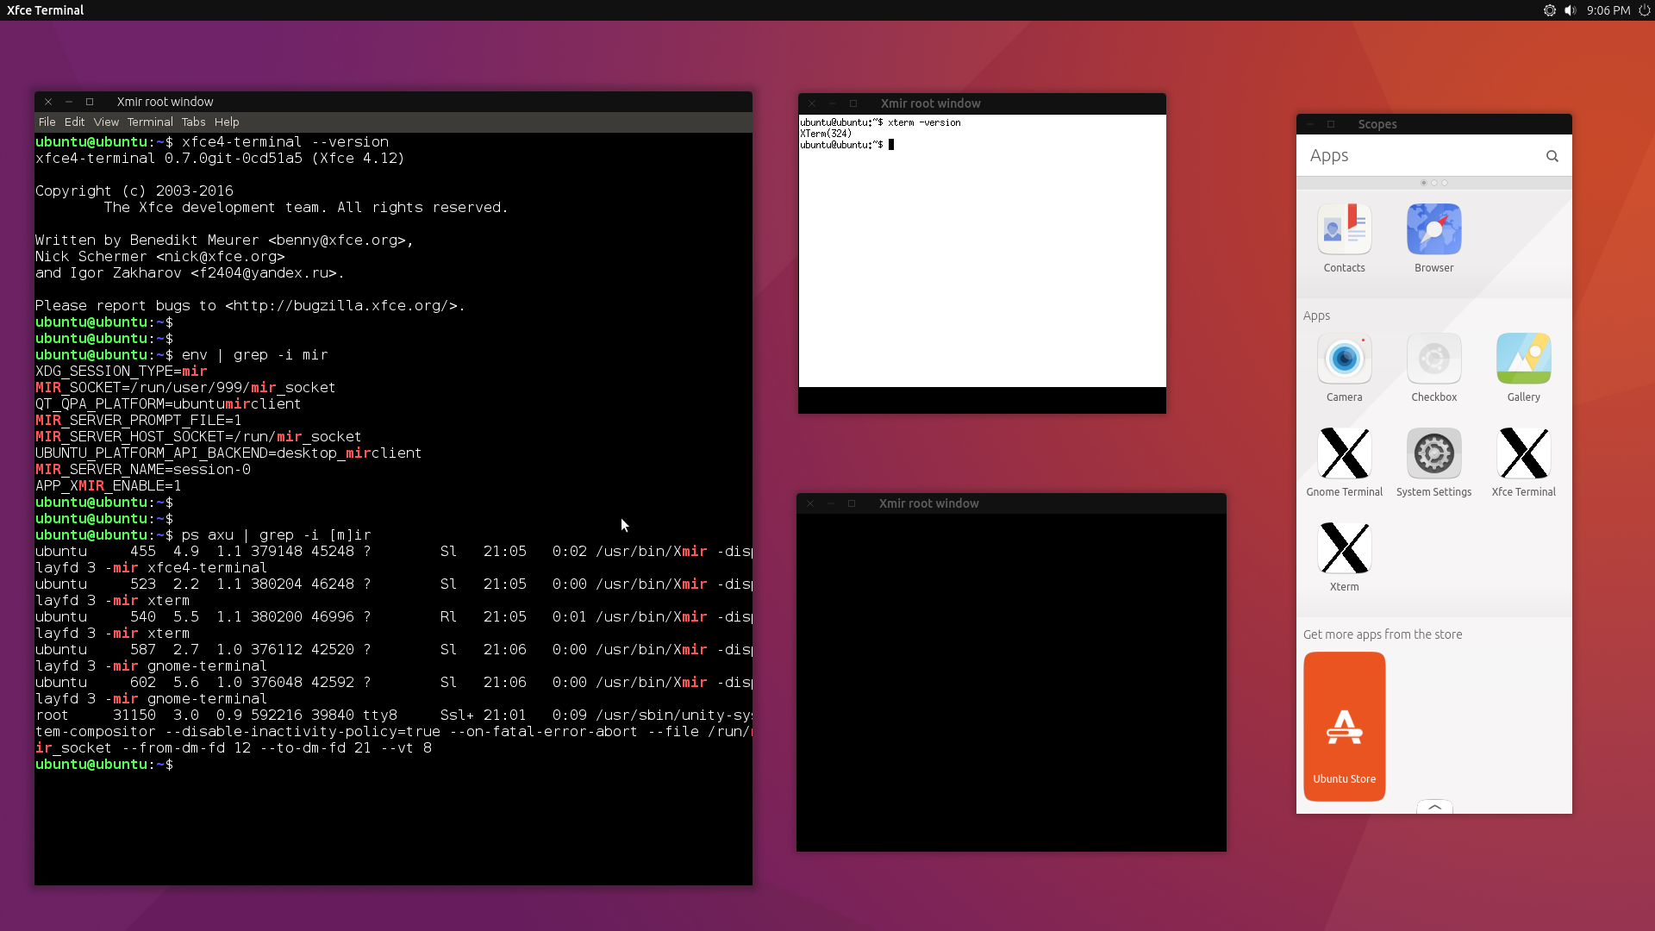Expand the bottom edge chevron in Scopes

[1434, 807]
